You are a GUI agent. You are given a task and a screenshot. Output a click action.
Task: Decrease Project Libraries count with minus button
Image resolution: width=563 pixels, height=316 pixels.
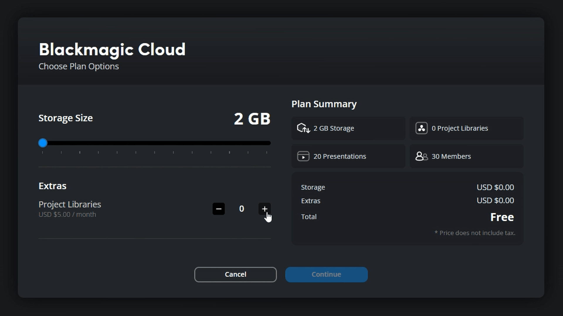click(x=218, y=209)
